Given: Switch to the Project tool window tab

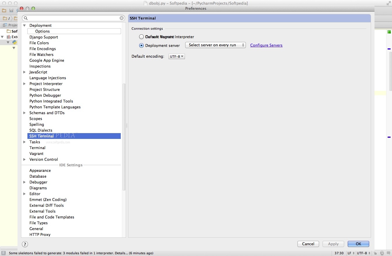Looking at the screenshot, I should tap(10, 25).
